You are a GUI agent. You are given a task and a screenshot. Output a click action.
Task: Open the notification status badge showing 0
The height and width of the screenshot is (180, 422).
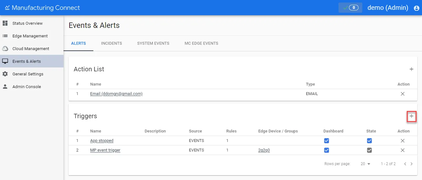pos(350,8)
